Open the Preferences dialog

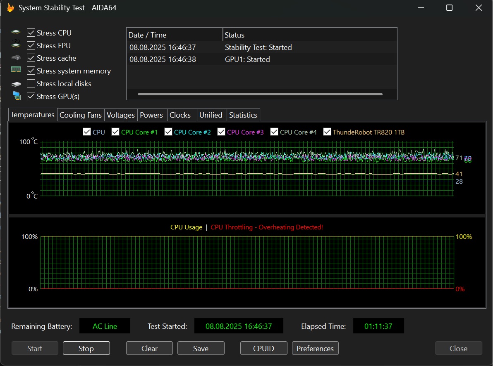pos(315,348)
